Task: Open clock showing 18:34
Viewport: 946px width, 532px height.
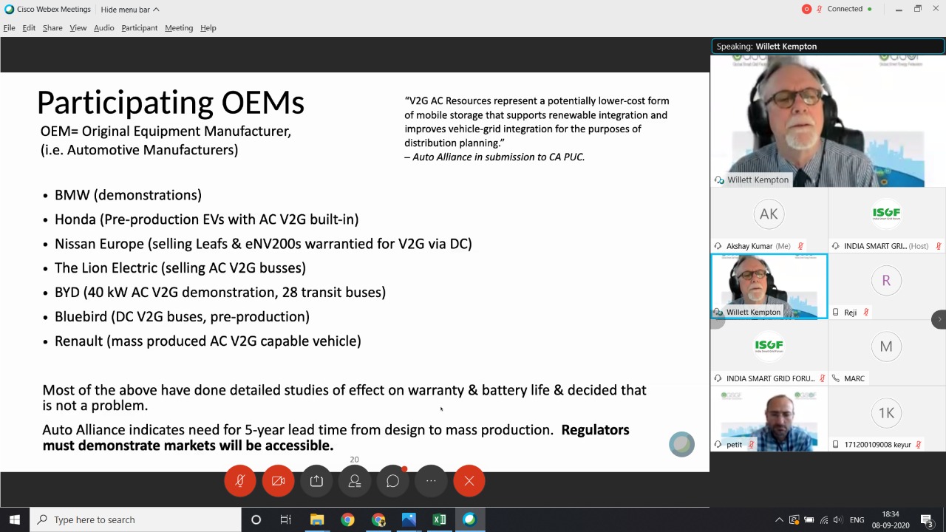Action: (x=891, y=519)
